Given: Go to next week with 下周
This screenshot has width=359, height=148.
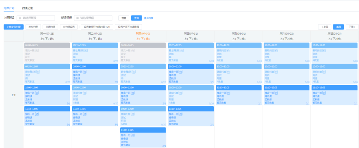Looking at the screenshot, I should pyautogui.click(x=352, y=27).
